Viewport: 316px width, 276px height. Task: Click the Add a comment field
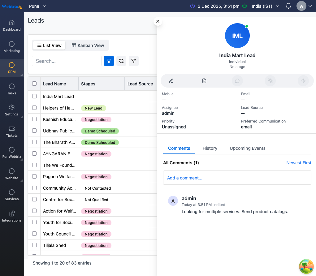(237, 178)
